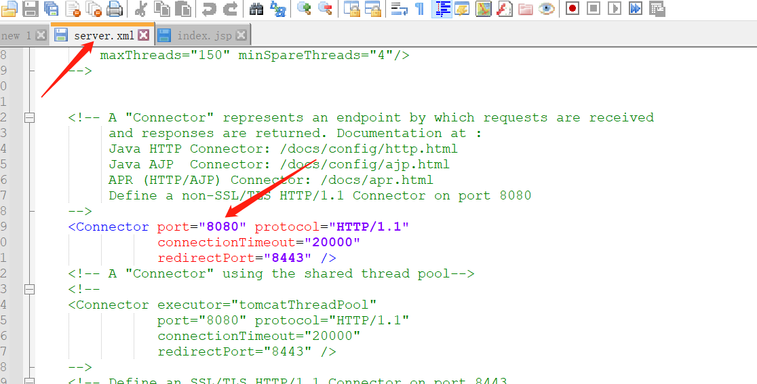757x384 pixels.
Task: Collapse the commented-out tomcatThreadPool Connector block
Action: pyautogui.click(x=29, y=289)
